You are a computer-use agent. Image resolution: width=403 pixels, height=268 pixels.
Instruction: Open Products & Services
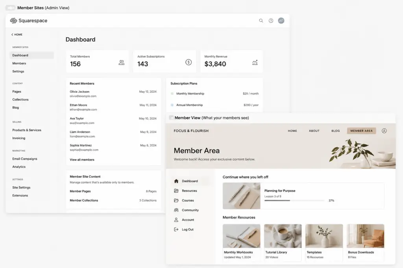27,130
